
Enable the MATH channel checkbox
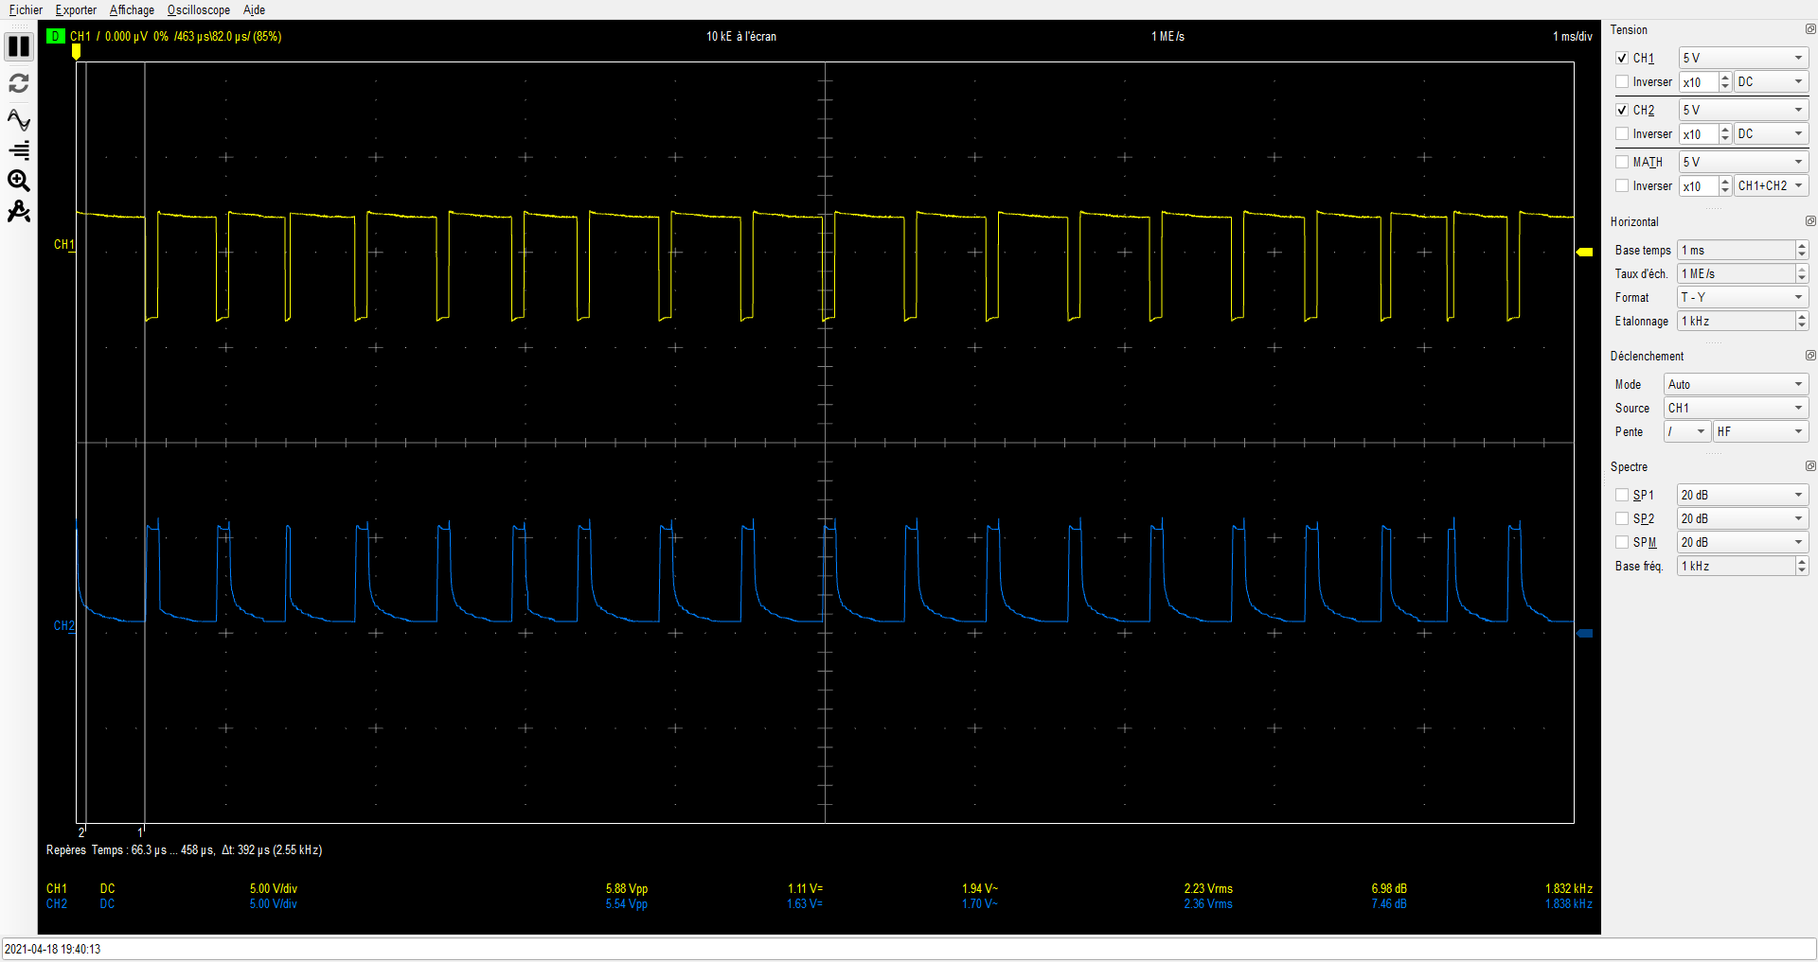1622,163
